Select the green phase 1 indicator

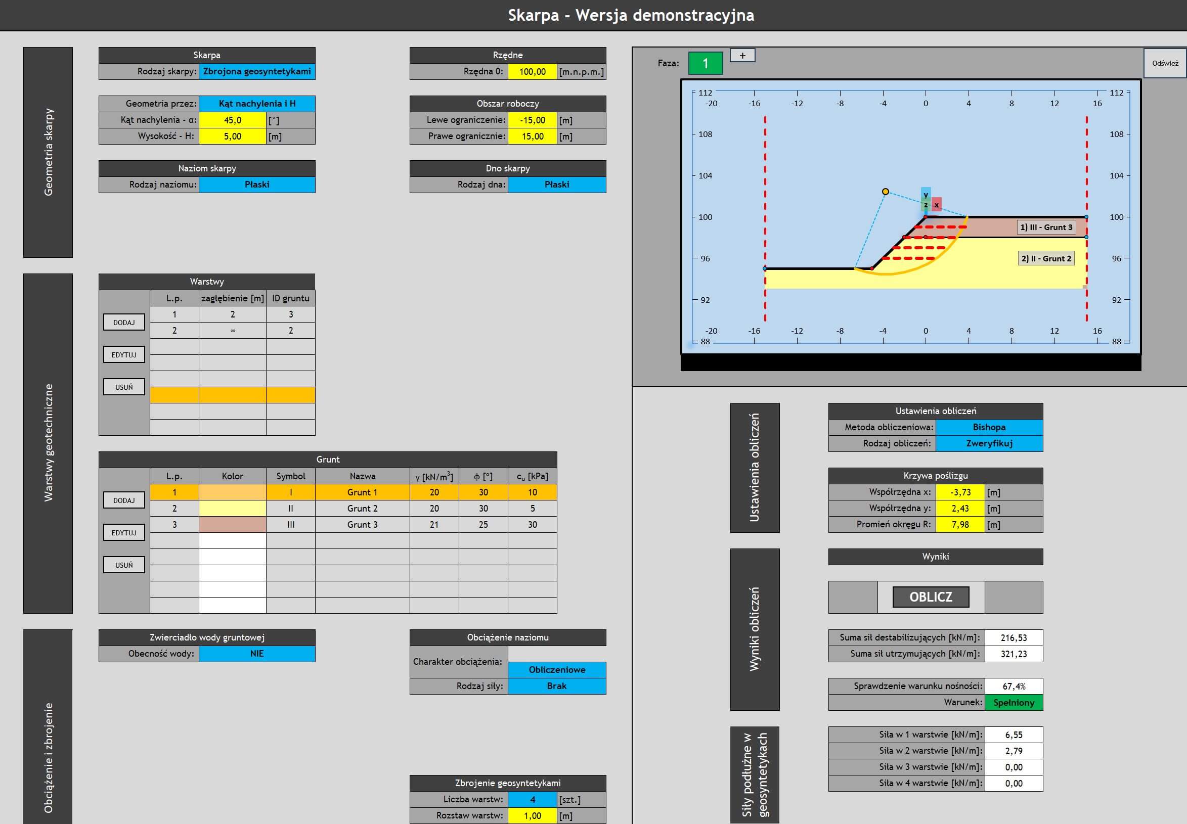(x=705, y=64)
